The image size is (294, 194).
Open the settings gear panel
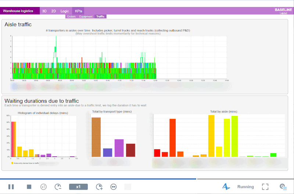point(283,187)
